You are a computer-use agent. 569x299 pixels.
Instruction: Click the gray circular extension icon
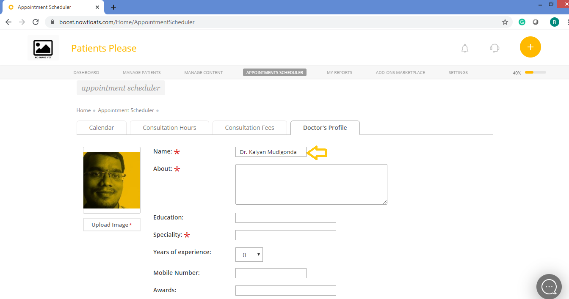coord(536,22)
